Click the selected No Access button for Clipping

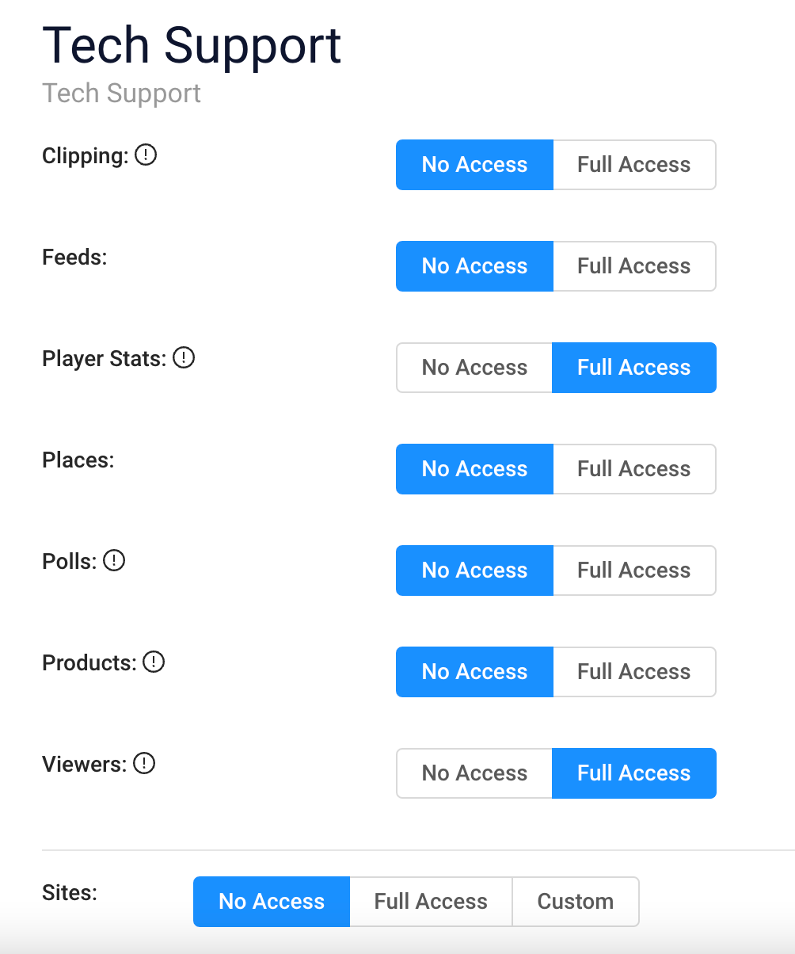474,165
